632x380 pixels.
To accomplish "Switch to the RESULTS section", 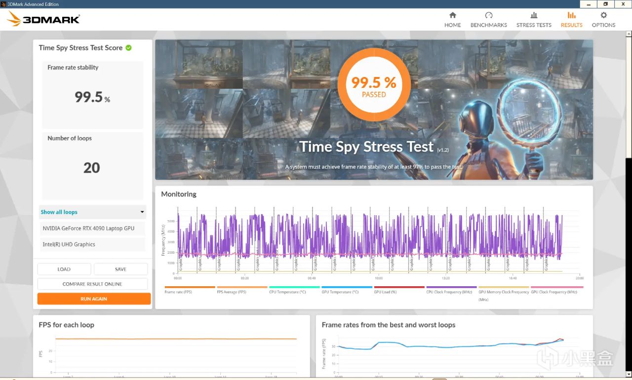I will coord(571,20).
